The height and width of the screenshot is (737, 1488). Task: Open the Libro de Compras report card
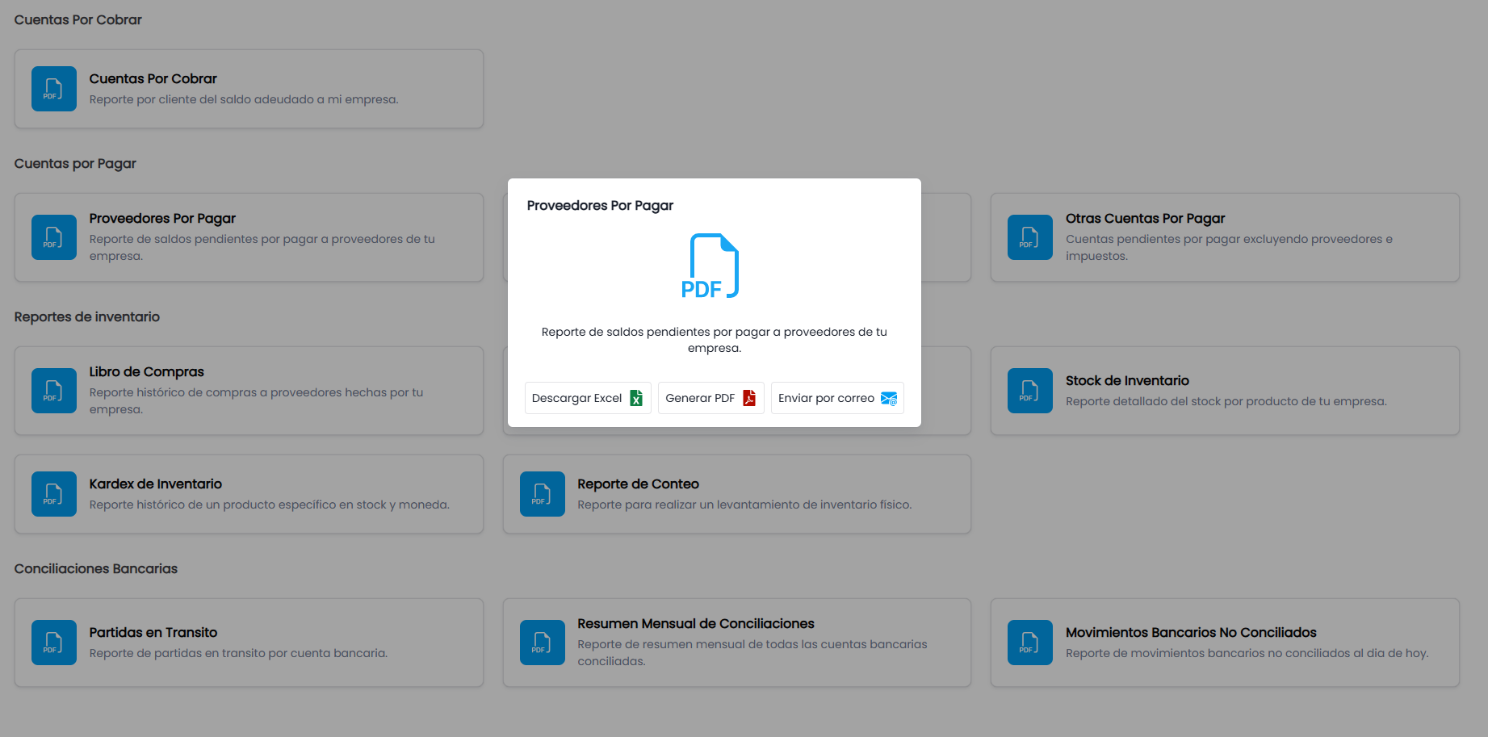[249, 391]
